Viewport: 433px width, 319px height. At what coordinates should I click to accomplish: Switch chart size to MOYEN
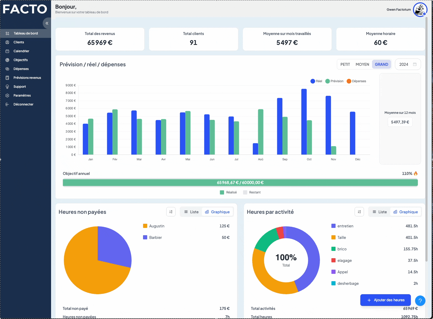(362, 64)
